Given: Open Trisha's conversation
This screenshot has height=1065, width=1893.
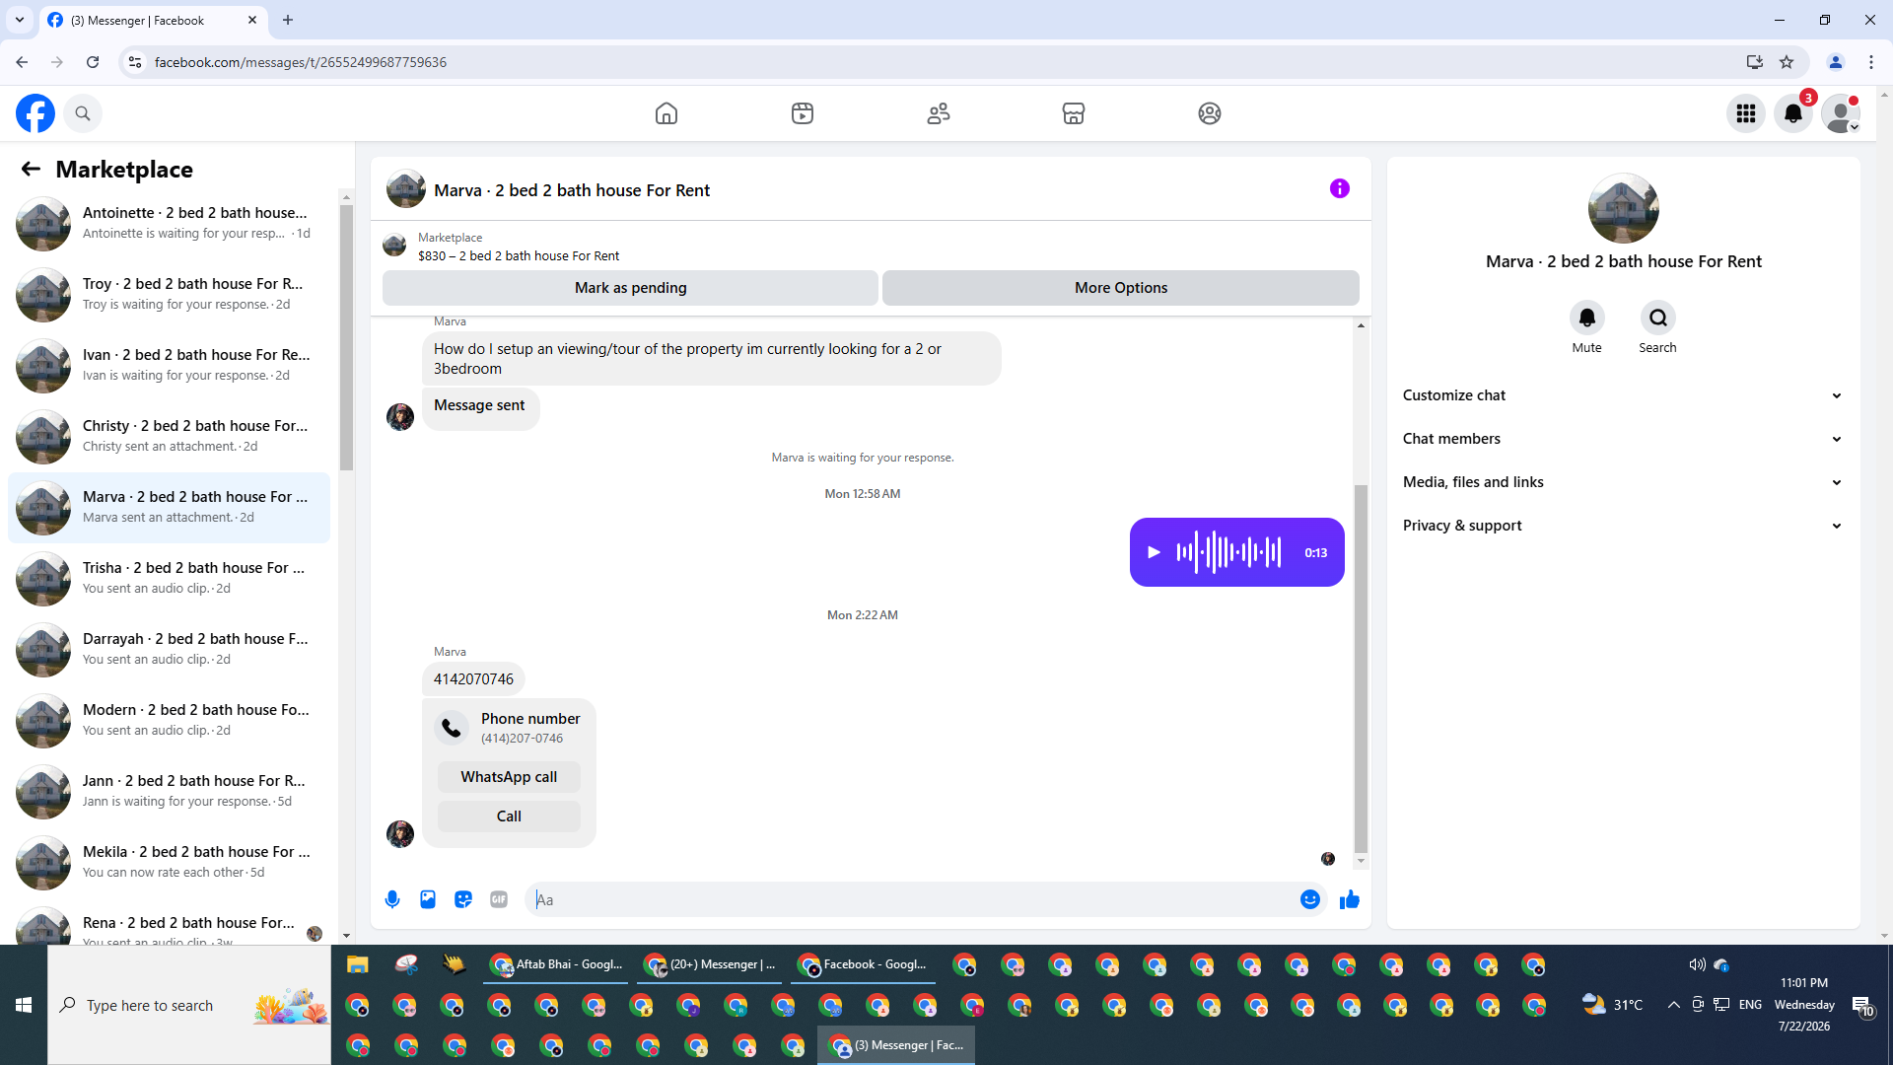Looking at the screenshot, I should pyautogui.click(x=170, y=578).
